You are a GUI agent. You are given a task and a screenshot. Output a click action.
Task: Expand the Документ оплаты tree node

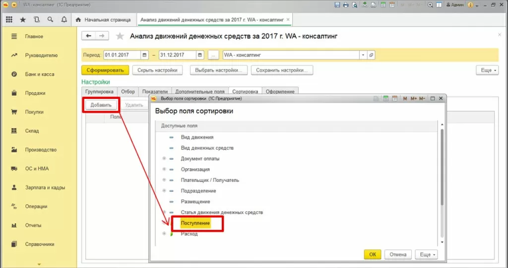pos(164,159)
